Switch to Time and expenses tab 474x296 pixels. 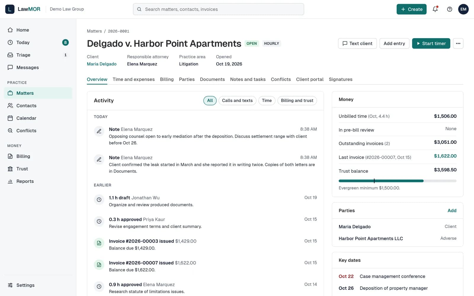tap(134, 79)
